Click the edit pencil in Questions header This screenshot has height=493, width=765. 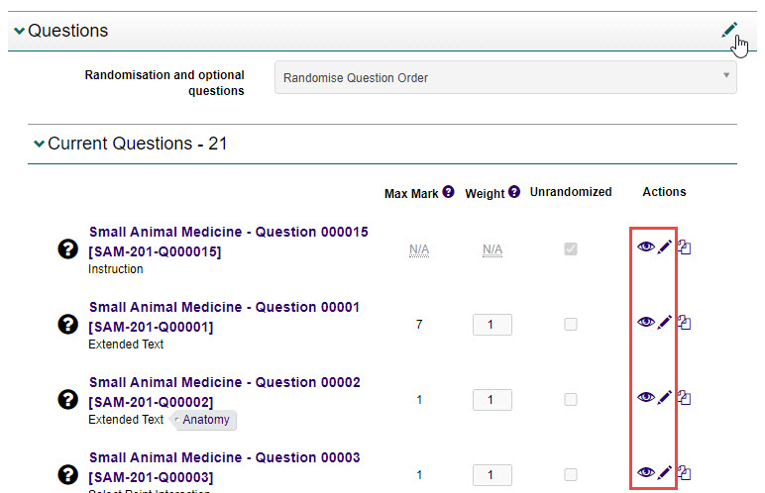tap(729, 31)
